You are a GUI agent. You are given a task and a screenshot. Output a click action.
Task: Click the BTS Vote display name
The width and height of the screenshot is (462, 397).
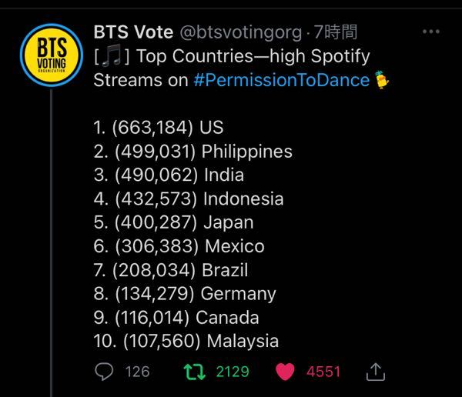[133, 32]
